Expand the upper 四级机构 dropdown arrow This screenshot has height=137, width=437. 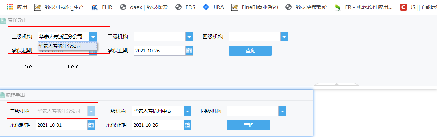[x=284, y=37]
